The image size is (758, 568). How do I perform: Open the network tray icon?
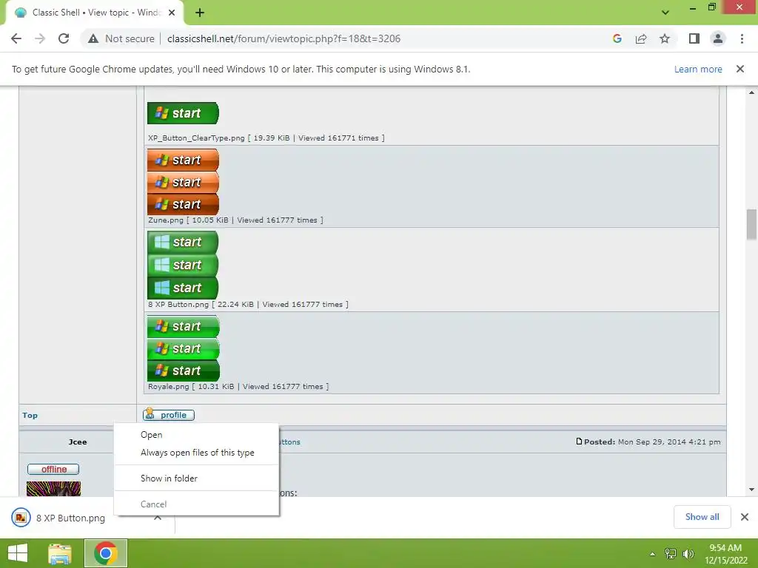671,554
